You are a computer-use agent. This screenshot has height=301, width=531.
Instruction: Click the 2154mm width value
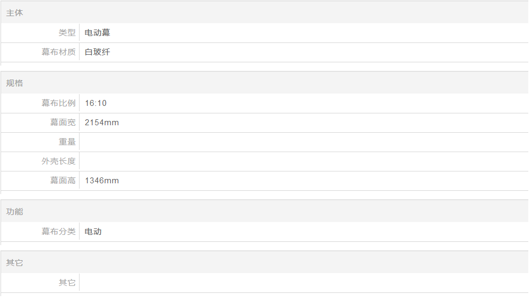click(x=102, y=122)
